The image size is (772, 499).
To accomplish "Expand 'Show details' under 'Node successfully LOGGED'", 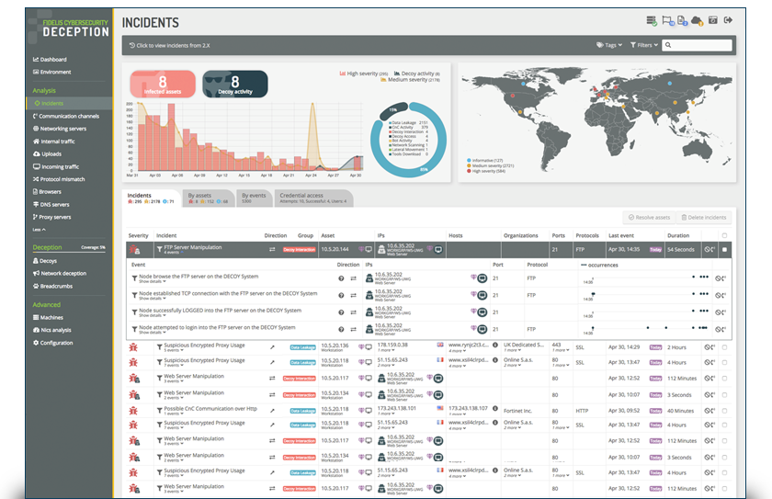I will tap(151, 315).
